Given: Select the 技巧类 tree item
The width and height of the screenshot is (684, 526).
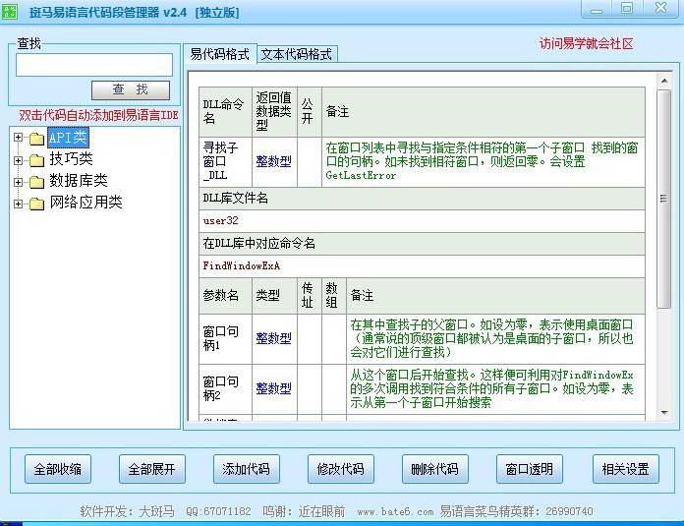Looking at the screenshot, I should [71, 159].
